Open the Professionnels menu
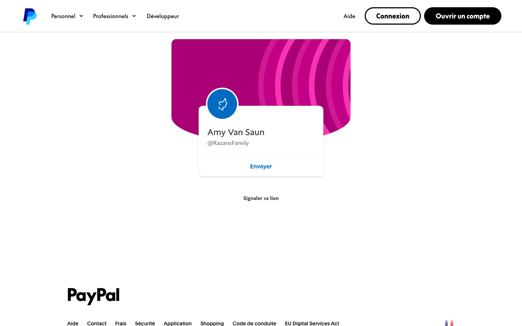Image resolution: width=522 pixels, height=326 pixels. pyautogui.click(x=111, y=16)
